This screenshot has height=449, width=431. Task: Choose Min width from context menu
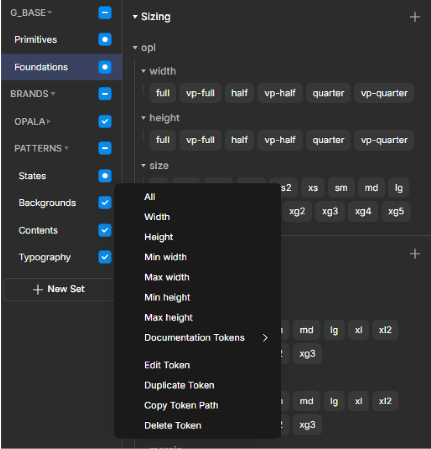(x=165, y=257)
